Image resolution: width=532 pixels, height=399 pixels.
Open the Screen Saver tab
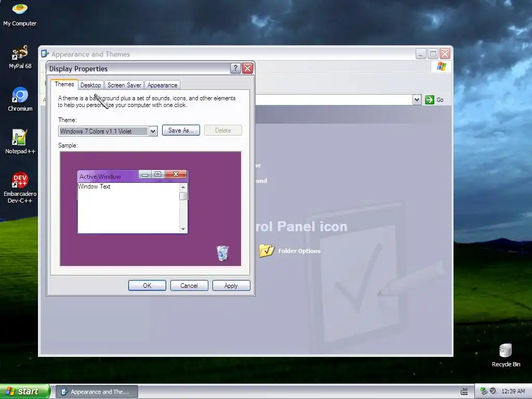[x=124, y=85]
